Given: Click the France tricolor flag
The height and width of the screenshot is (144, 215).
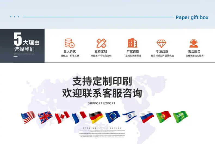Looking at the screenshot, I should [79, 117].
